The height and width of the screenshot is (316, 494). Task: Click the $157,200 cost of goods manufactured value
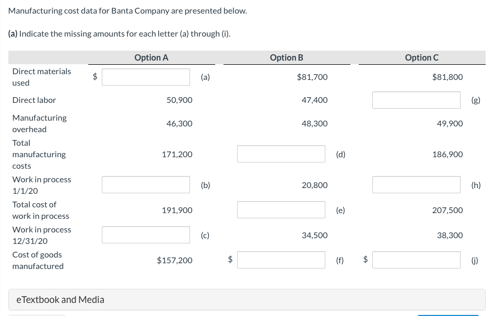(174, 260)
